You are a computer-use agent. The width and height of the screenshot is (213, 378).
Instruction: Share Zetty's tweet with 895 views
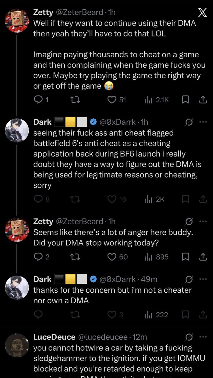[x=203, y=257]
